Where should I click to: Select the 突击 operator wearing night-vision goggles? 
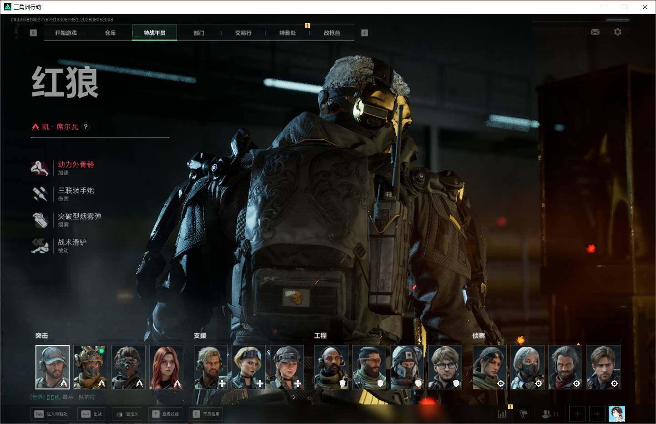(128, 367)
